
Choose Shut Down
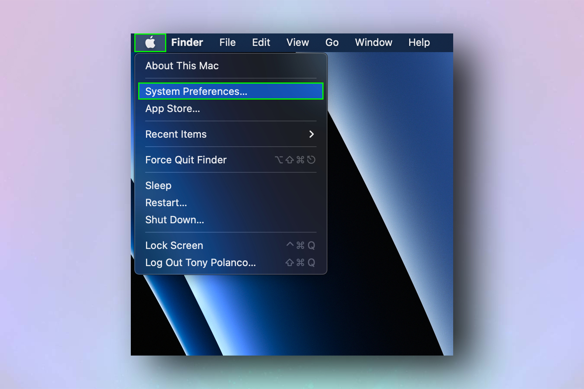point(174,219)
